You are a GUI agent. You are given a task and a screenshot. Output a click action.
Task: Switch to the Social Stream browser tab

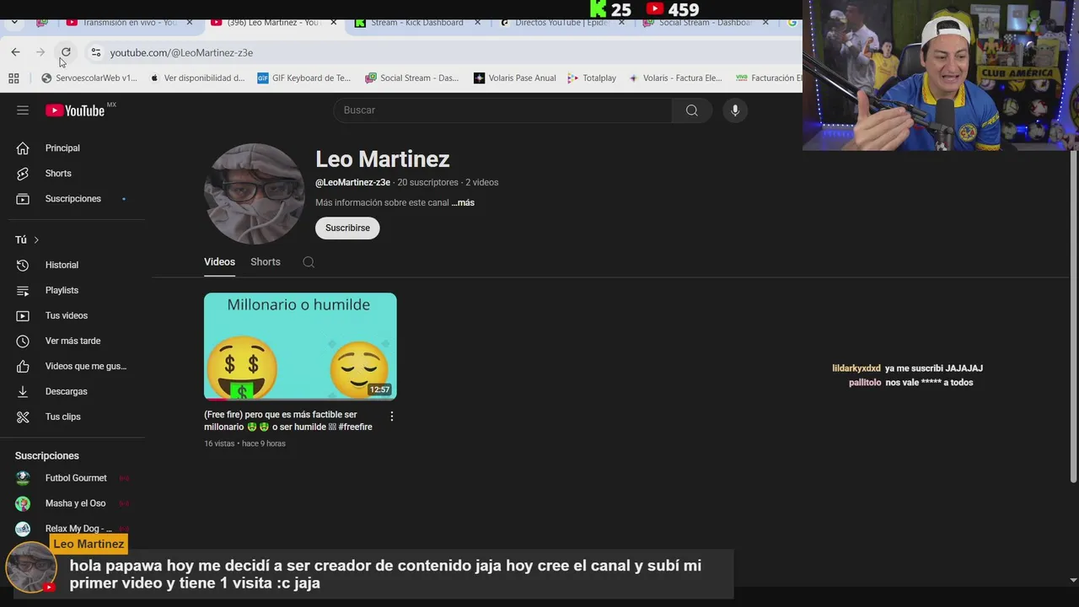point(704,23)
